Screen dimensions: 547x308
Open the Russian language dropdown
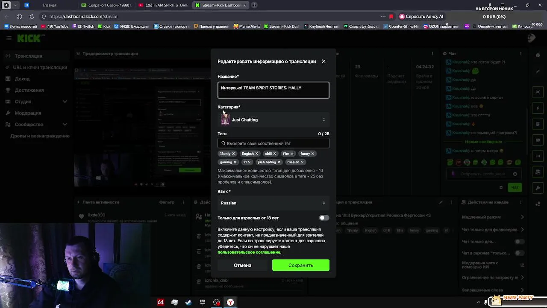pyautogui.click(x=273, y=203)
